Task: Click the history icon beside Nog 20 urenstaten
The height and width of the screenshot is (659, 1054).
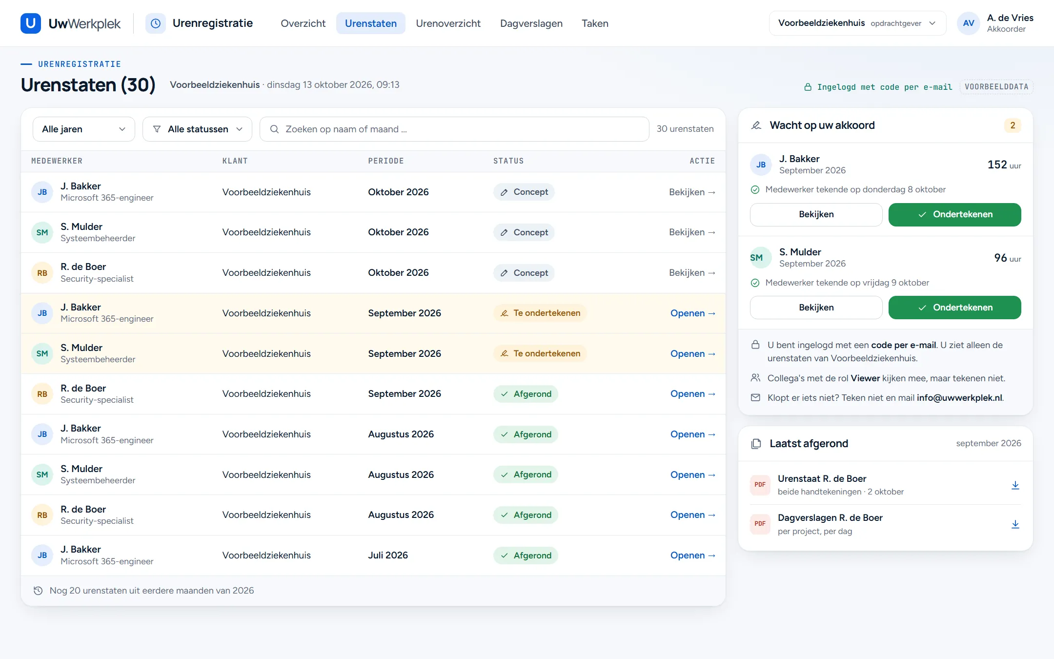Action: [x=38, y=591]
